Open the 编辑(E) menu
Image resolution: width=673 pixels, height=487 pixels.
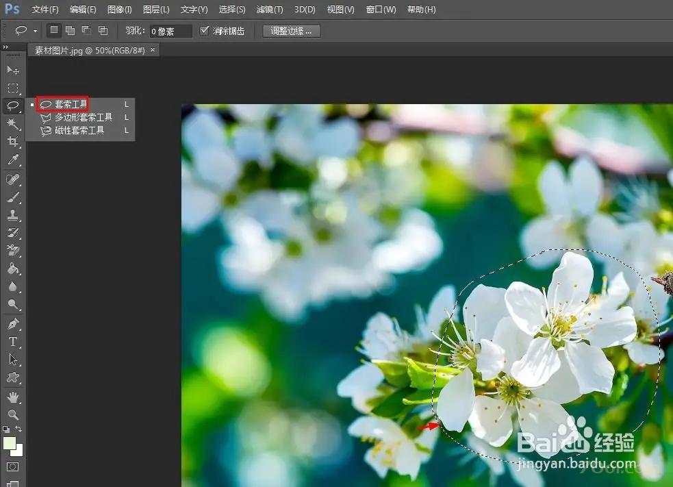[x=83, y=10]
